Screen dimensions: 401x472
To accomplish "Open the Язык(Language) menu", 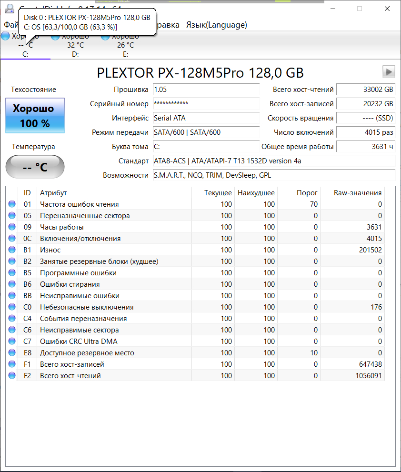I will pos(217,25).
